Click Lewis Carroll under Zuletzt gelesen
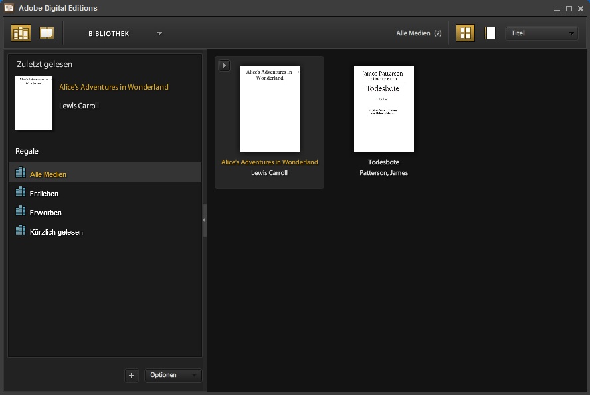 (79, 106)
